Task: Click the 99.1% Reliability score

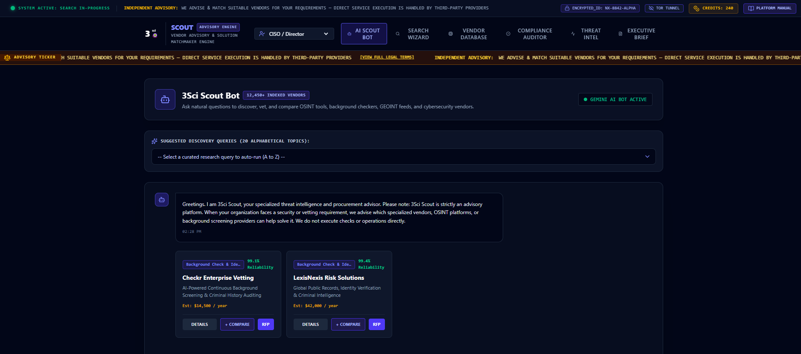Action: pyautogui.click(x=260, y=264)
